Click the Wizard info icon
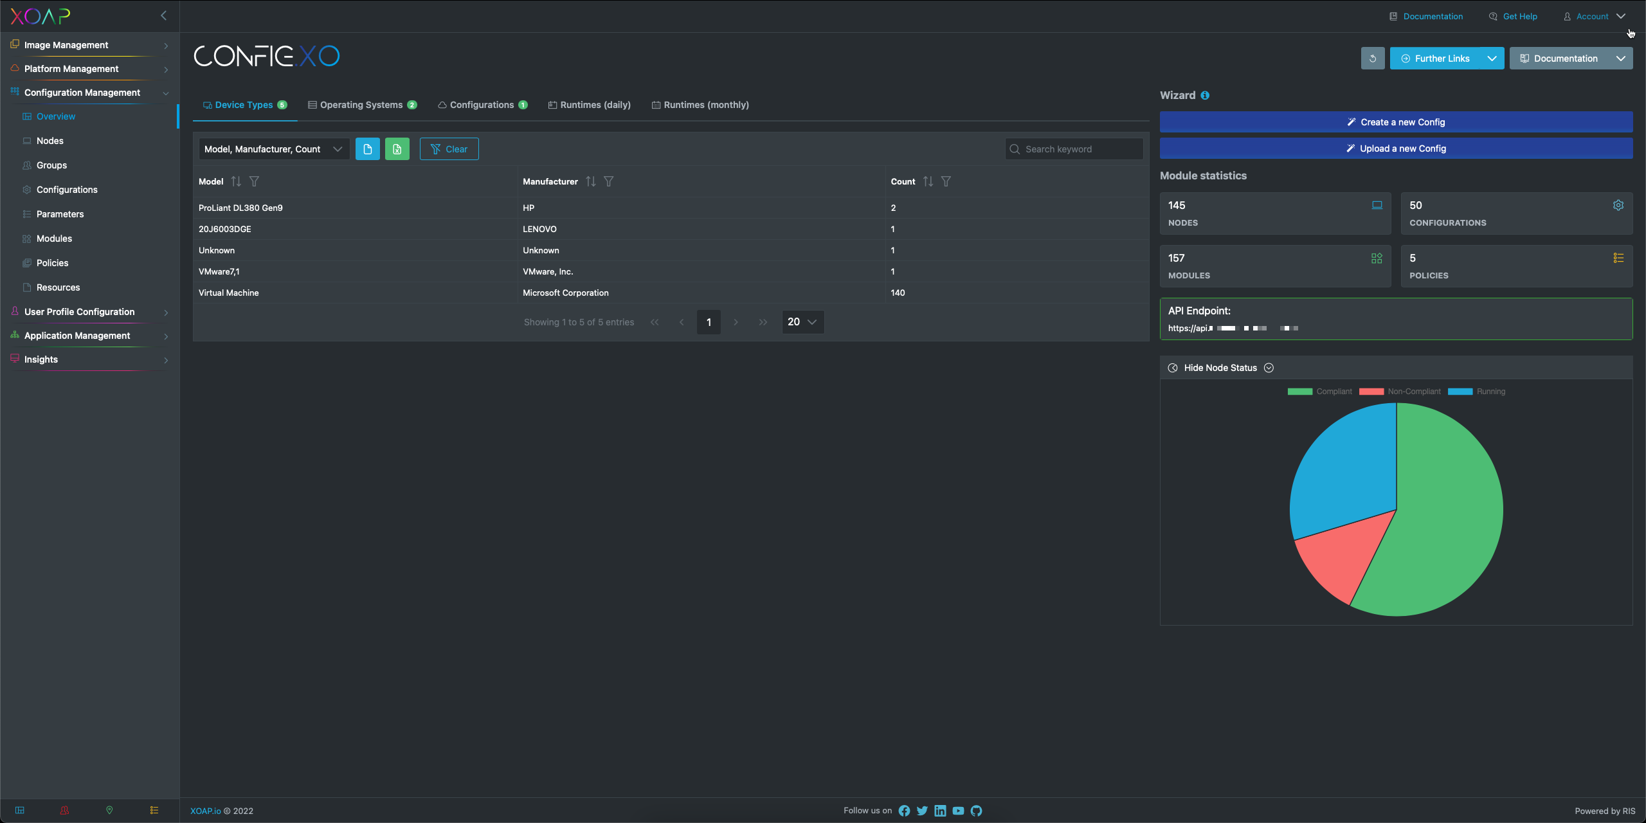The image size is (1646, 823). (1205, 95)
